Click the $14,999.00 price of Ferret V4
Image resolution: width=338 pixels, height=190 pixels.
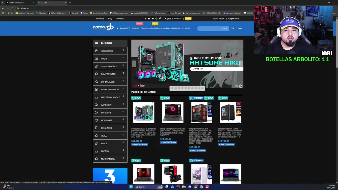[x=224, y=141]
